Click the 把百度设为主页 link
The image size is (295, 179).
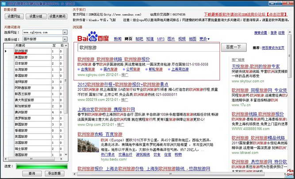(273, 48)
